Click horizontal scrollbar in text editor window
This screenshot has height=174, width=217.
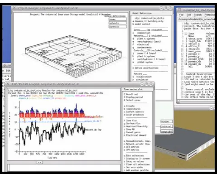[x=196, y=101]
